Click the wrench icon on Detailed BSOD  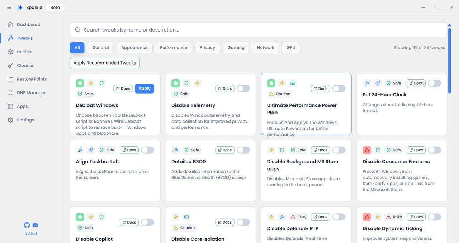click(x=176, y=150)
